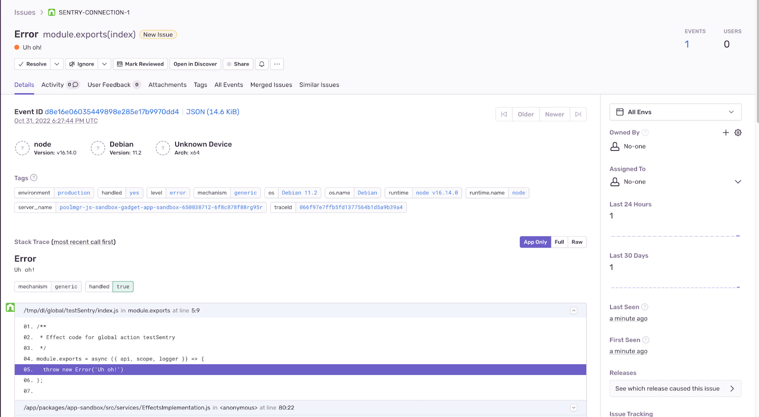Click the First Seen help icon

click(646, 340)
